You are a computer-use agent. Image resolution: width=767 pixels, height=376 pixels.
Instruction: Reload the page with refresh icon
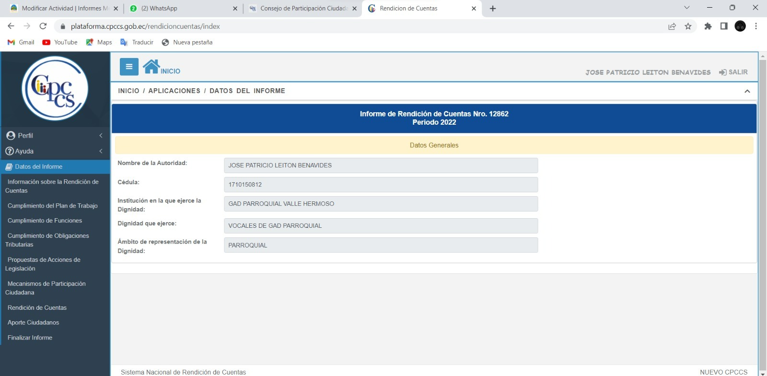point(43,26)
